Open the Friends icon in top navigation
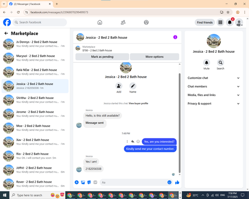 (x=123, y=22)
